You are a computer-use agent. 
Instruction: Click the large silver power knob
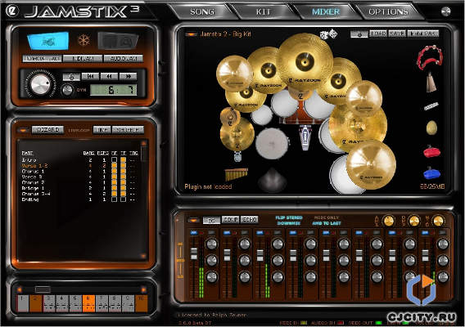(x=41, y=84)
